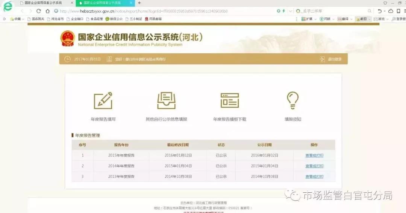The width and height of the screenshot is (406, 213).
Task: Open a new browser tab
Action: point(139,3)
